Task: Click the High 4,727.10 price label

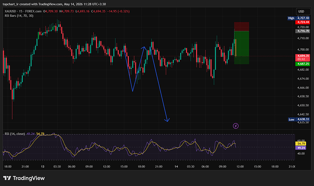Action: (299, 18)
